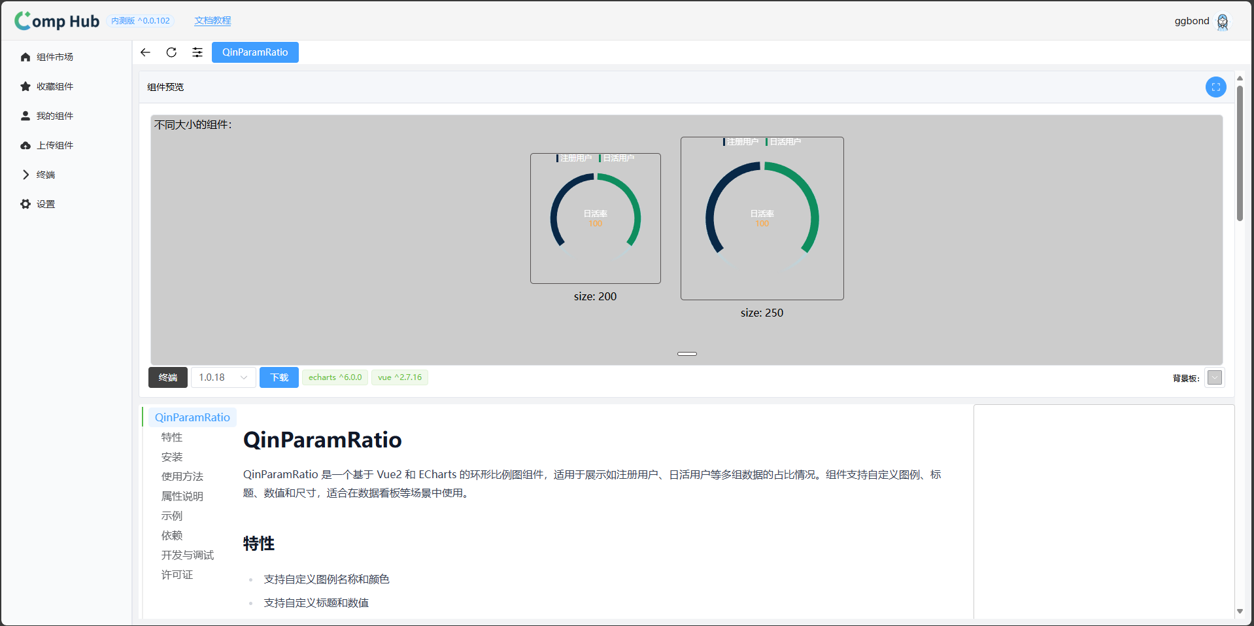Screen dimensions: 1254x626
Task: Toggle the 日活用户 legend in size 200 chart
Action: pyautogui.click(x=617, y=158)
